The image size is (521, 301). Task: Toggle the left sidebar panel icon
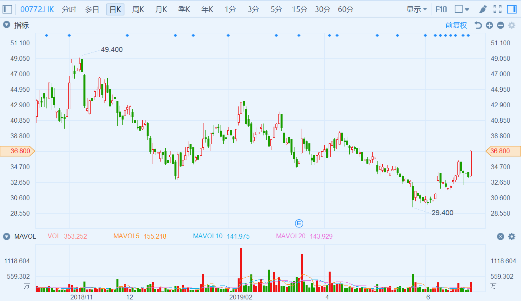click(8, 9)
